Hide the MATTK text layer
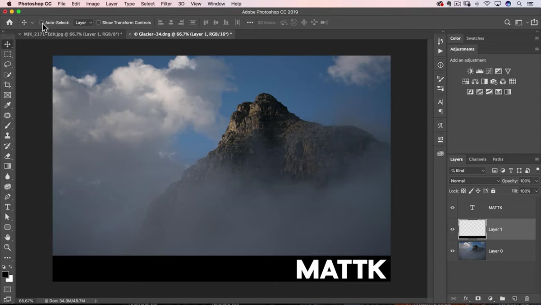541x305 pixels. [x=453, y=208]
